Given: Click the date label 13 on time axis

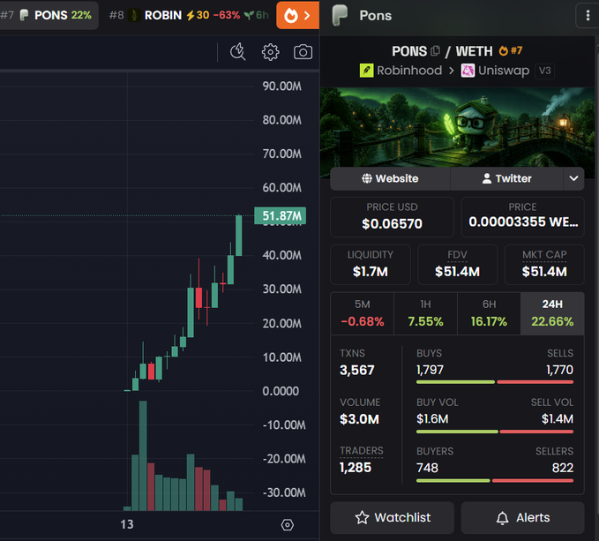Looking at the screenshot, I should point(127,524).
